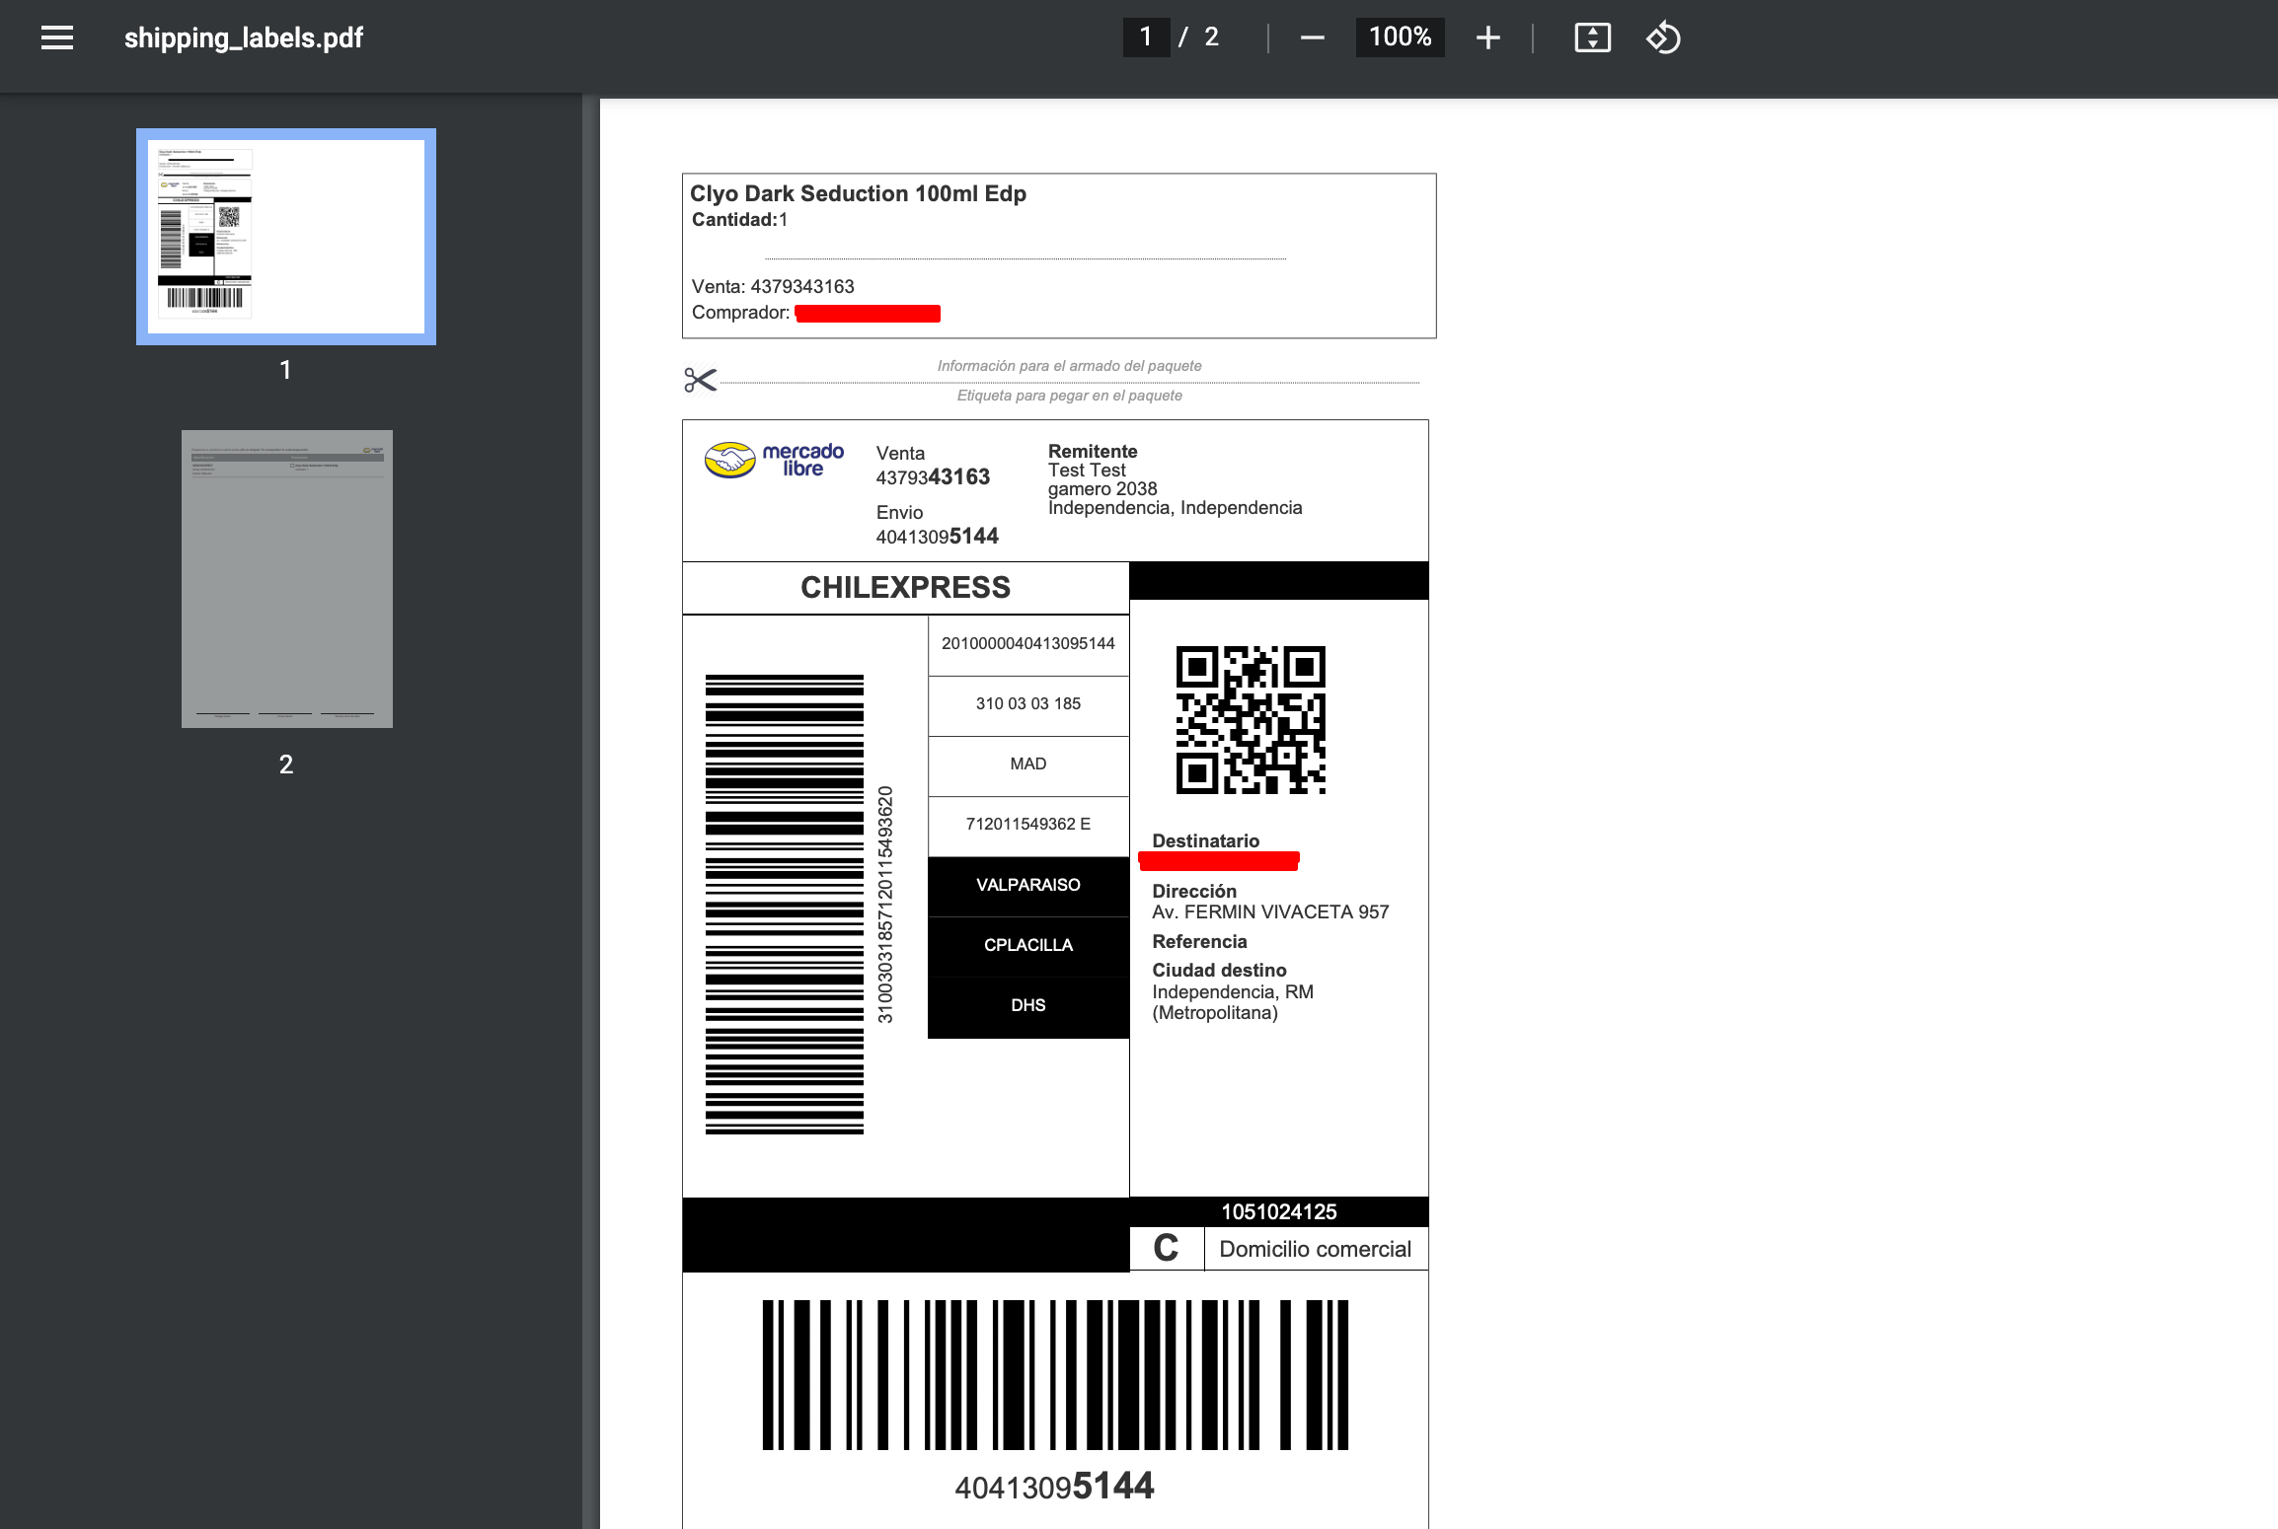Click the Domicilio comercial label
This screenshot has height=1529, width=2278.
tap(1315, 1249)
